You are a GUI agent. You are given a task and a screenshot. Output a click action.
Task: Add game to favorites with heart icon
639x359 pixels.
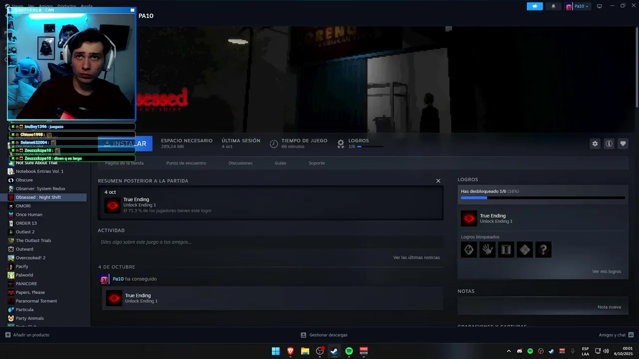[x=623, y=144]
